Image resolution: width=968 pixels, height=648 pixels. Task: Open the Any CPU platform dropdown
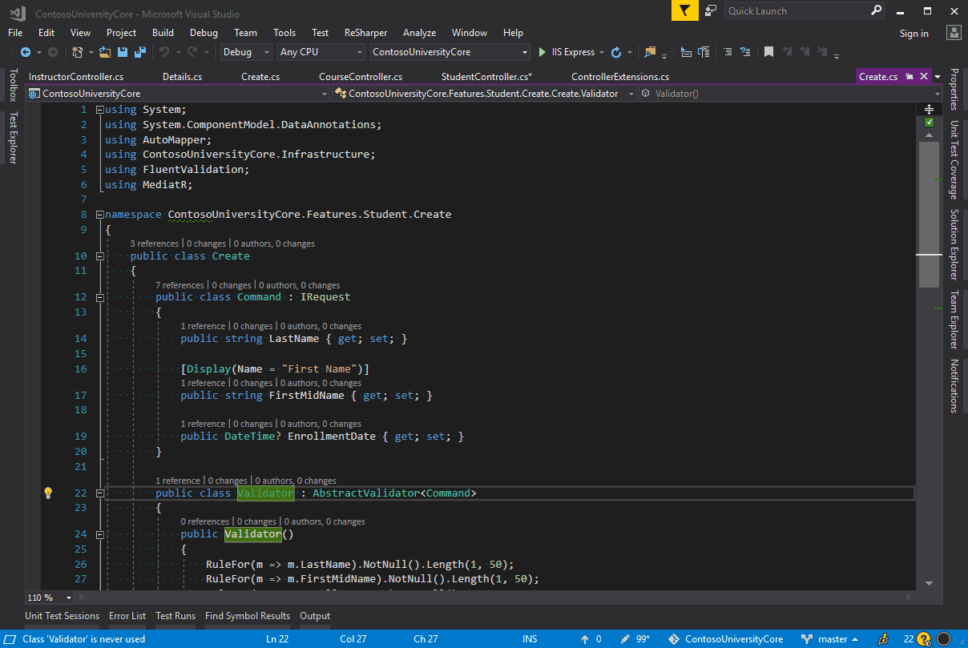321,52
